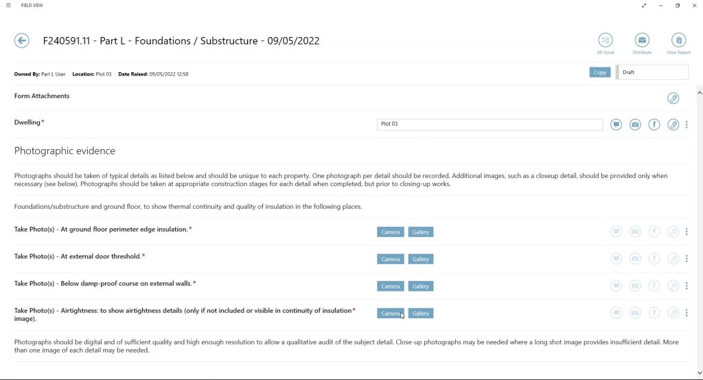The width and height of the screenshot is (703, 380).
Task: Click Gallery for damp-proof course photo
Action: click(x=421, y=286)
